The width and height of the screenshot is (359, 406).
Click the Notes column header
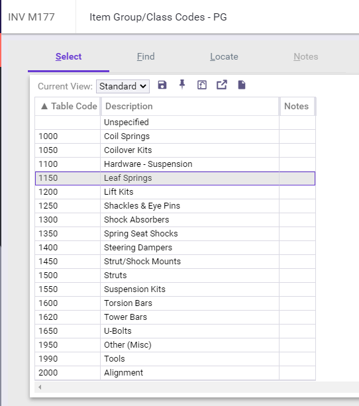coord(297,107)
